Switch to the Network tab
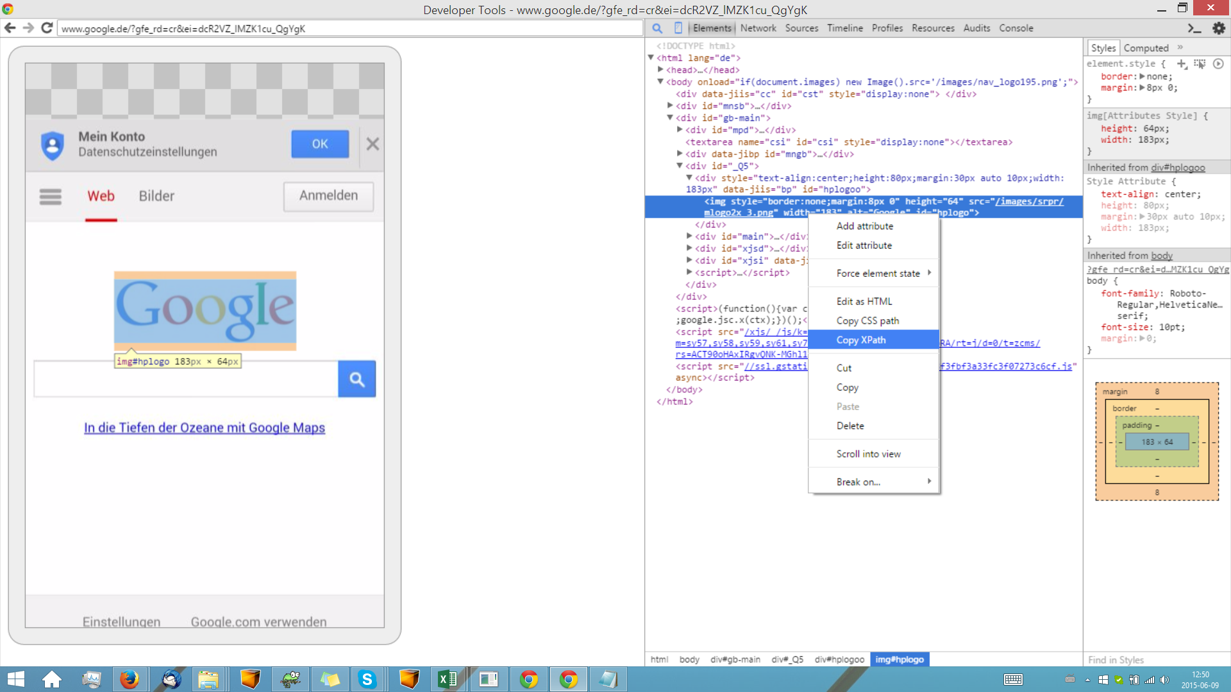This screenshot has width=1231, height=692. pyautogui.click(x=758, y=28)
